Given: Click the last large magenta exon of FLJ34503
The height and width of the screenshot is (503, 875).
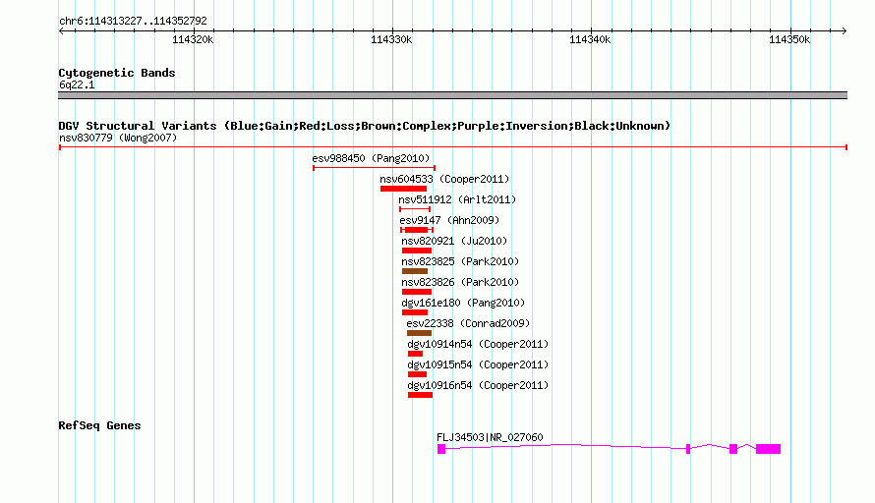Looking at the screenshot, I should tap(769, 449).
